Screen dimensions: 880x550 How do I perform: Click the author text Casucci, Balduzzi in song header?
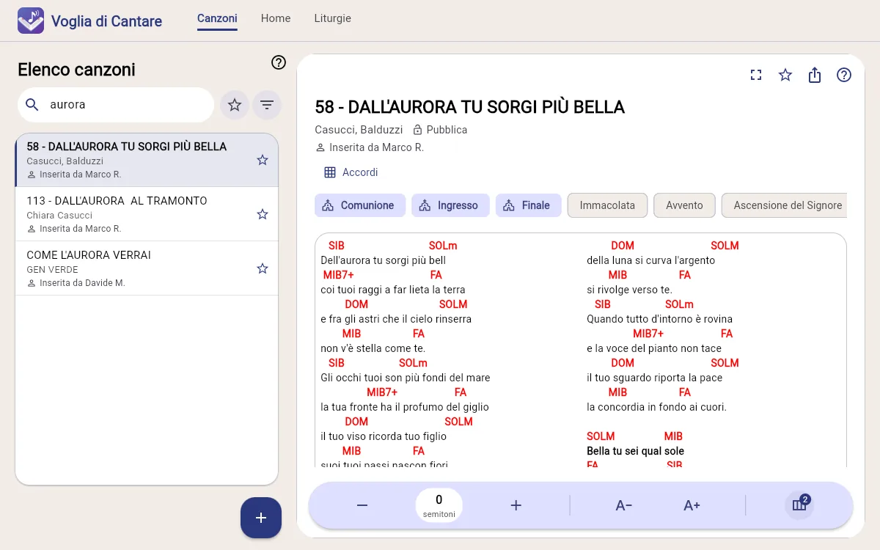(359, 130)
